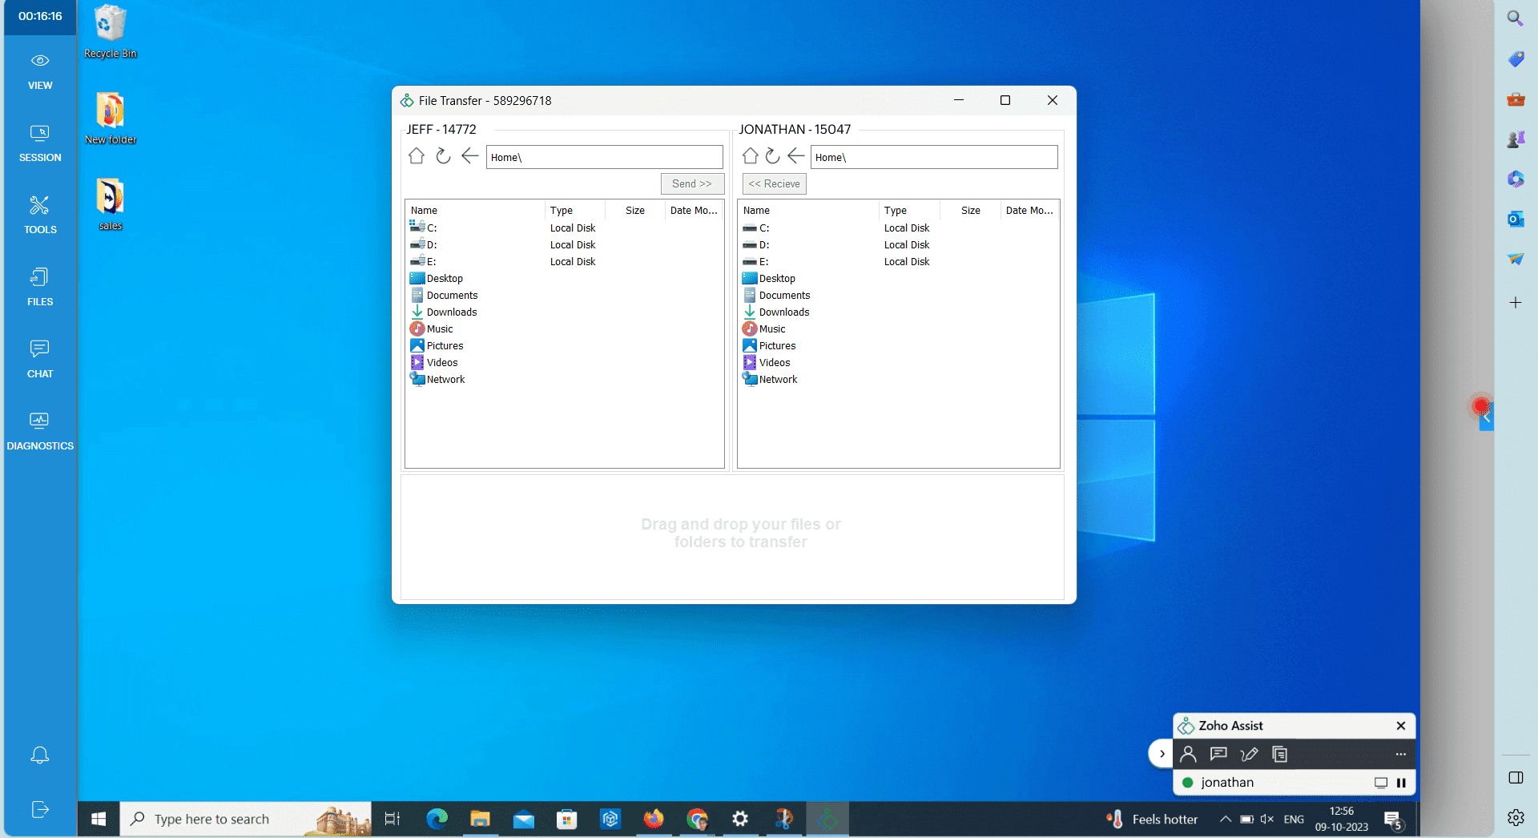1538x838 pixels.
Task: Open Zoho Assist more options ellipsis
Action: coord(1400,754)
